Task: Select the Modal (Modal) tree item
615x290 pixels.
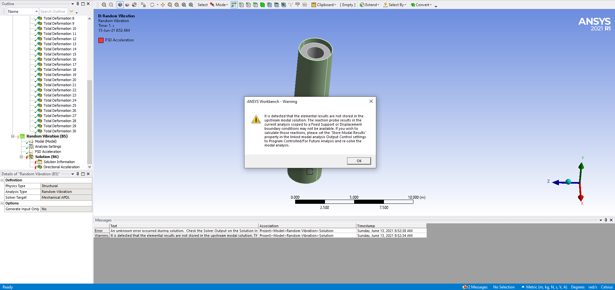Action: pos(46,141)
